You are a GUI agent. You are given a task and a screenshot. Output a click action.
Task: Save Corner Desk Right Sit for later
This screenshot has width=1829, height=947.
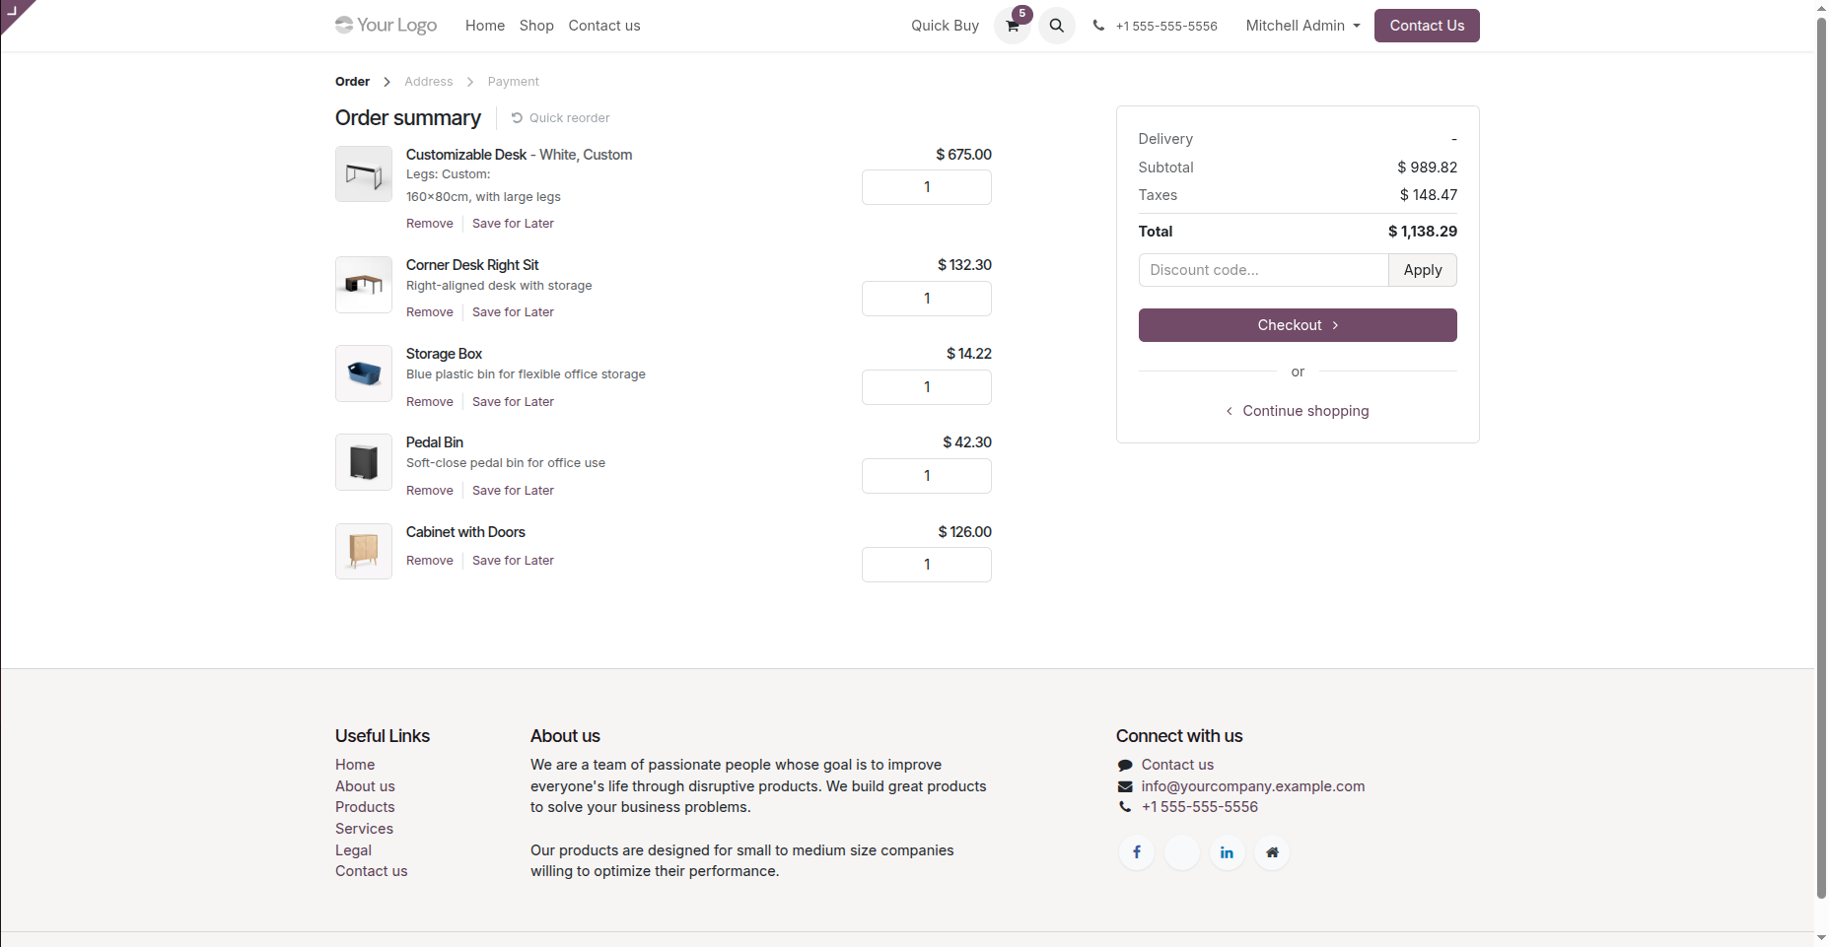(x=513, y=312)
